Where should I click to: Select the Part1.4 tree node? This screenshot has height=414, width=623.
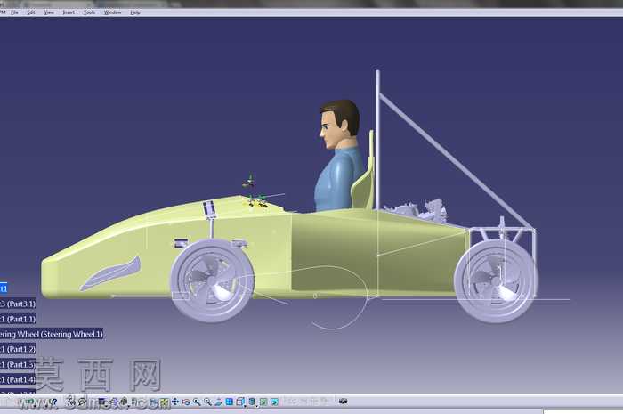pyautogui.click(x=18, y=379)
